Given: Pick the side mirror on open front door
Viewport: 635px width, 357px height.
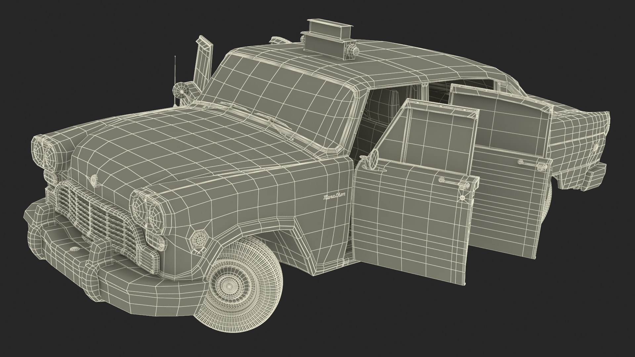Looking at the screenshot, I should (373, 160).
